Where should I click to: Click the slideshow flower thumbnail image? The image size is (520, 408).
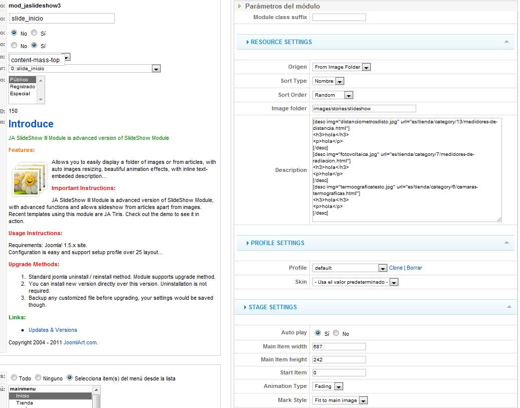click(x=29, y=179)
